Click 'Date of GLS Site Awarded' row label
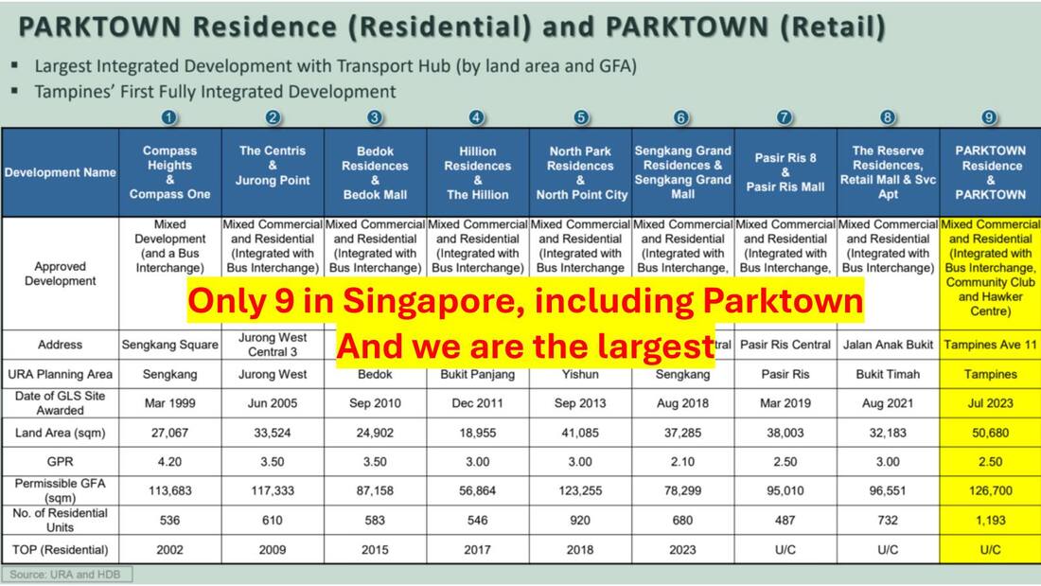Viewport: 1041px width, 586px height. [60, 403]
